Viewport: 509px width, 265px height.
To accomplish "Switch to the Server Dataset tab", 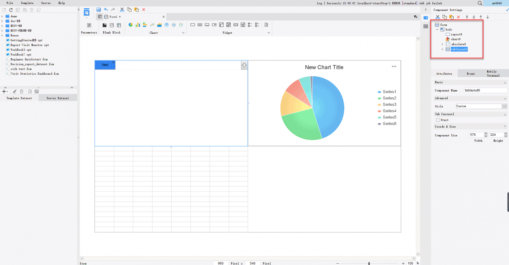I will tap(58, 97).
